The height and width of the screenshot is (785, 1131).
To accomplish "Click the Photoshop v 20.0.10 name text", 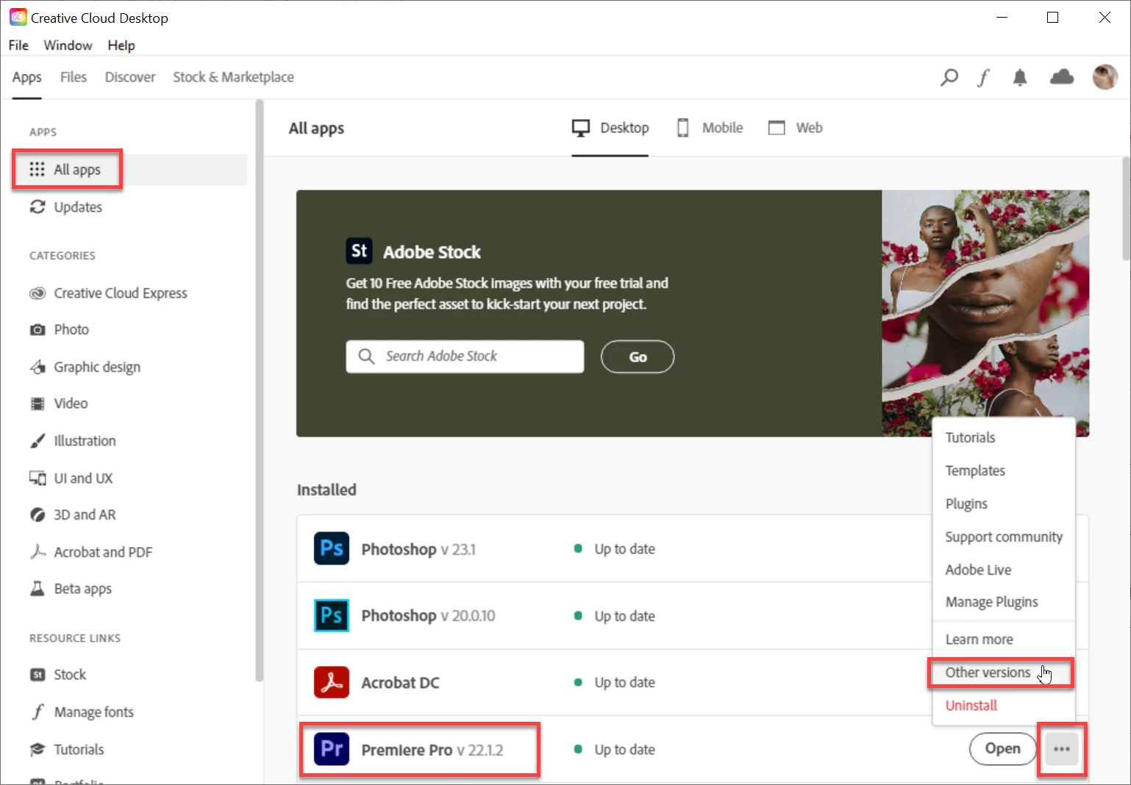I will click(x=428, y=616).
